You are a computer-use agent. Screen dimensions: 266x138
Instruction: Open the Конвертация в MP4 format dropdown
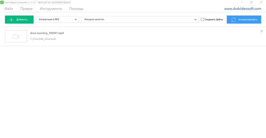click(57, 19)
